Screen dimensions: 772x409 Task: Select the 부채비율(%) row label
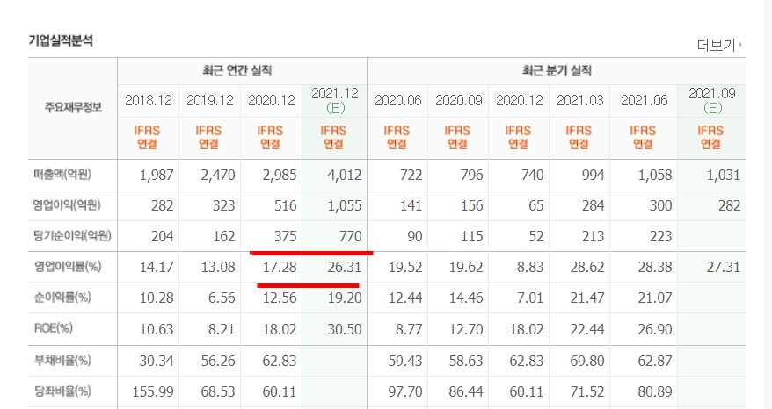[62, 361]
